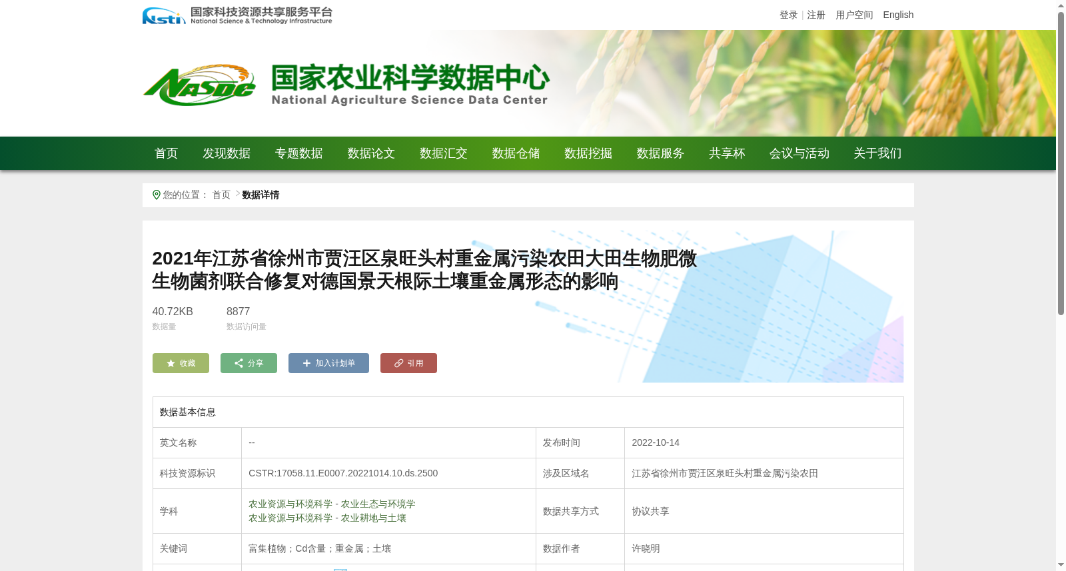Click the page vertical scrollbar thumb

[1061, 163]
